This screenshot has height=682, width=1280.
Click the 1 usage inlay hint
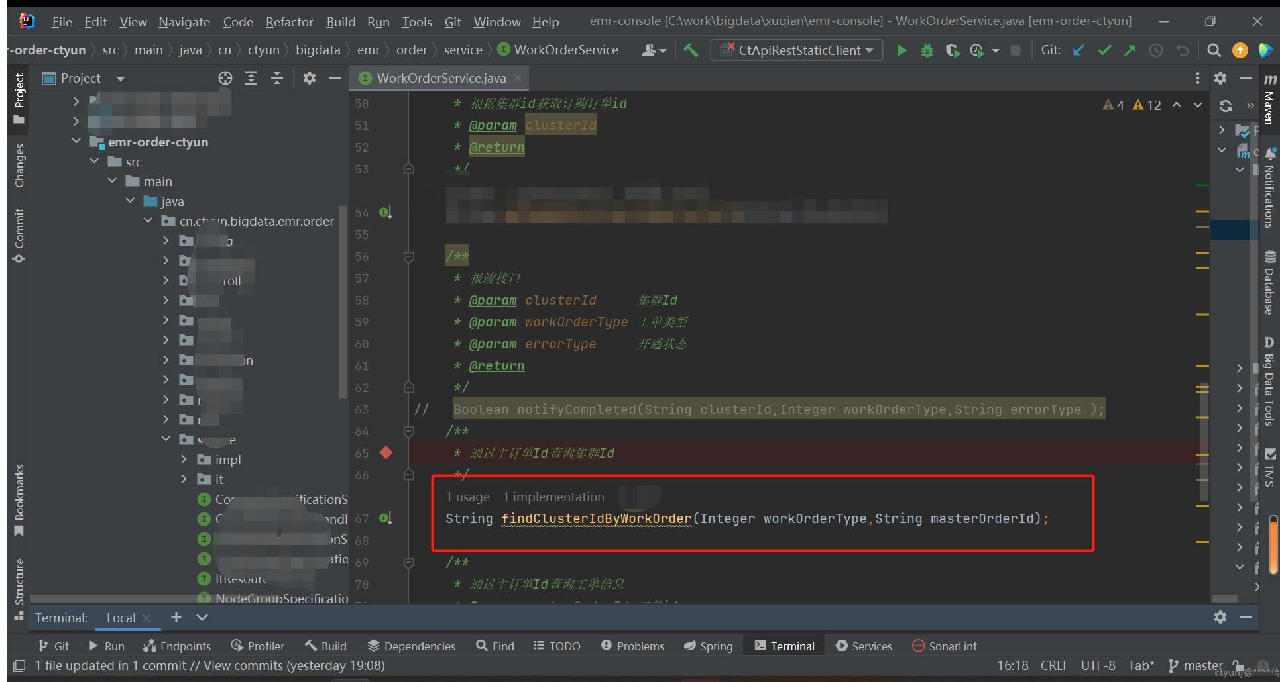(467, 497)
